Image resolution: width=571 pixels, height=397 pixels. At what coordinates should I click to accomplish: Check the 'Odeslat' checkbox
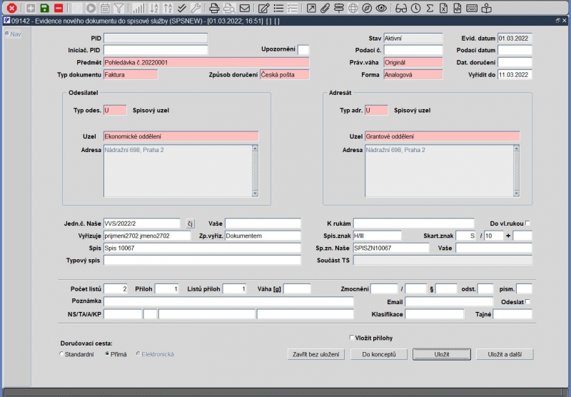527,302
